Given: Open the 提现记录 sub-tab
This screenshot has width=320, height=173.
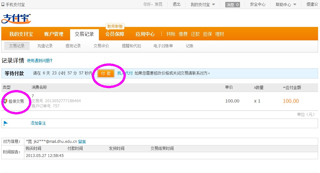Looking at the screenshot, I should [73, 46].
